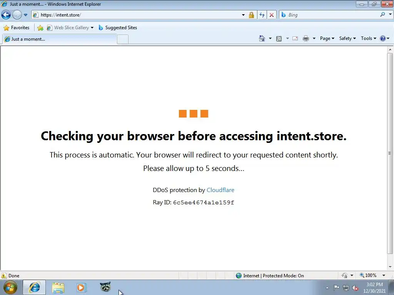Screen dimensions: 394x295
Task: Click the Show desktop button
Action: pyautogui.click(x=391, y=287)
